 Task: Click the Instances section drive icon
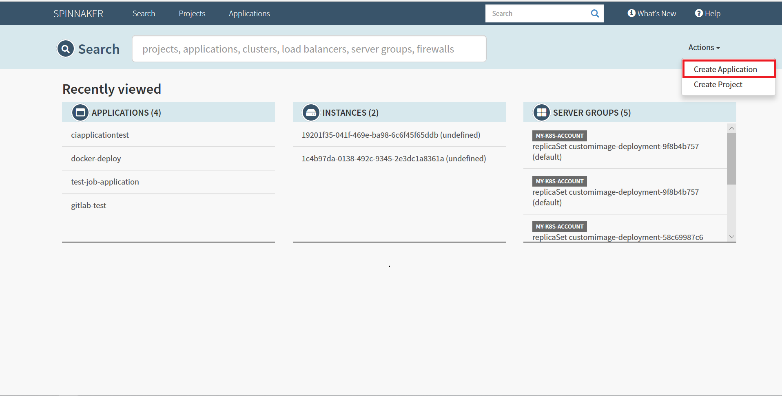311,112
